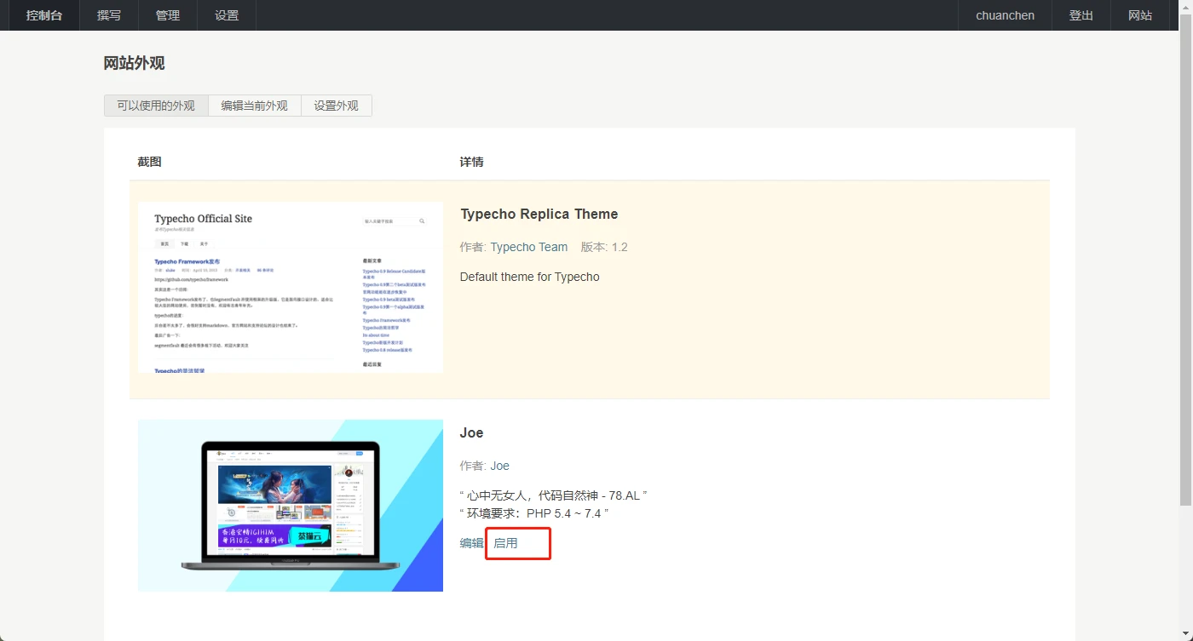Log out via 登出 link

click(1081, 15)
